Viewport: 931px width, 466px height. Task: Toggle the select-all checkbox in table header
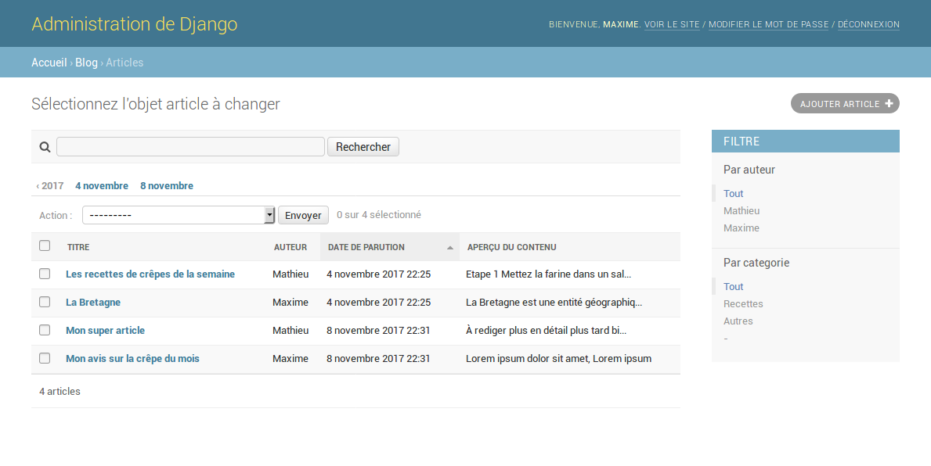pos(45,246)
